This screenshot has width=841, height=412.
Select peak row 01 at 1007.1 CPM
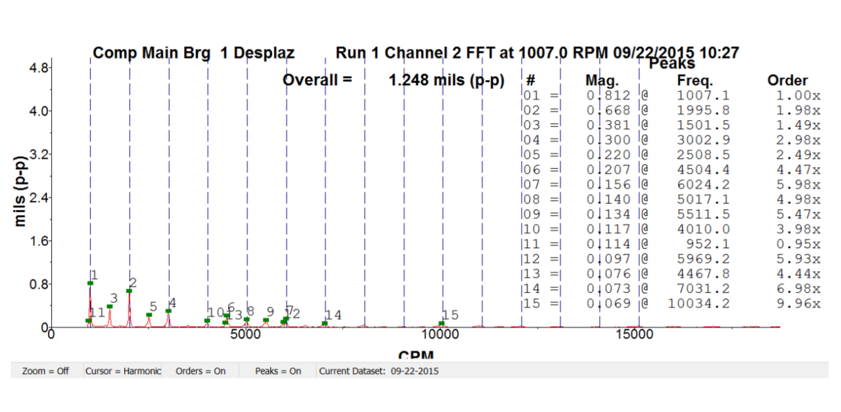pos(671,96)
